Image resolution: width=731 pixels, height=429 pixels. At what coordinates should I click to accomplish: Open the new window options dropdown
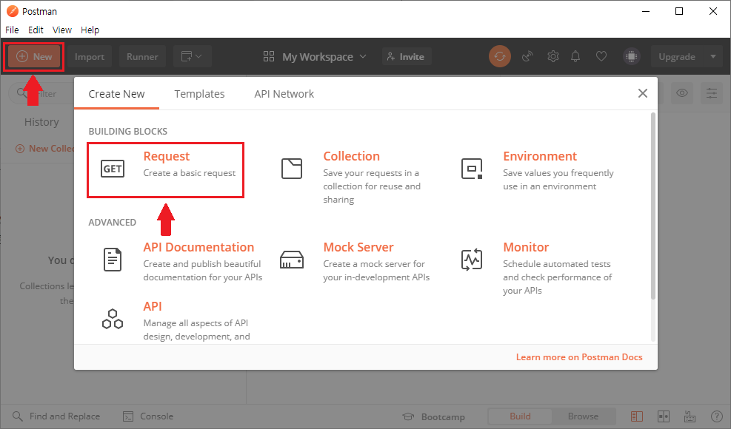[192, 57]
